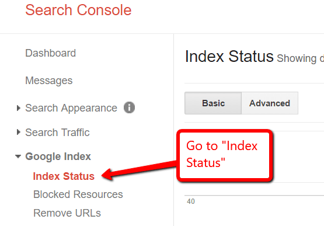Viewport: 324px width, 226px height.
Task: Click the Showing data subtitle text
Action: pos(300,58)
